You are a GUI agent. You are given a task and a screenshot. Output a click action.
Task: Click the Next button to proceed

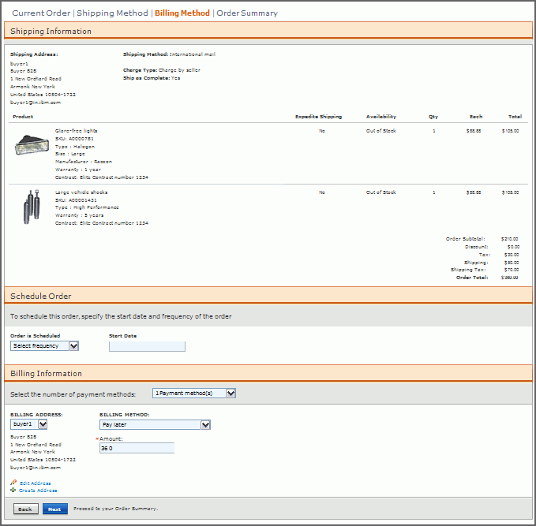pyautogui.click(x=54, y=509)
